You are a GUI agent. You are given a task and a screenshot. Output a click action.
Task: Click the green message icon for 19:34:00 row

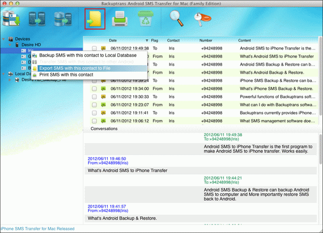pos(103,88)
